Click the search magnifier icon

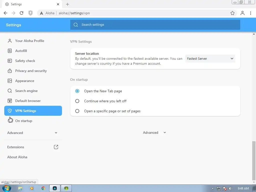[x=76, y=25]
